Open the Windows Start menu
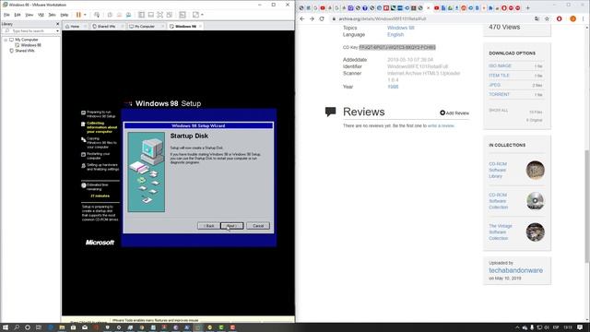 pos(6,327)
